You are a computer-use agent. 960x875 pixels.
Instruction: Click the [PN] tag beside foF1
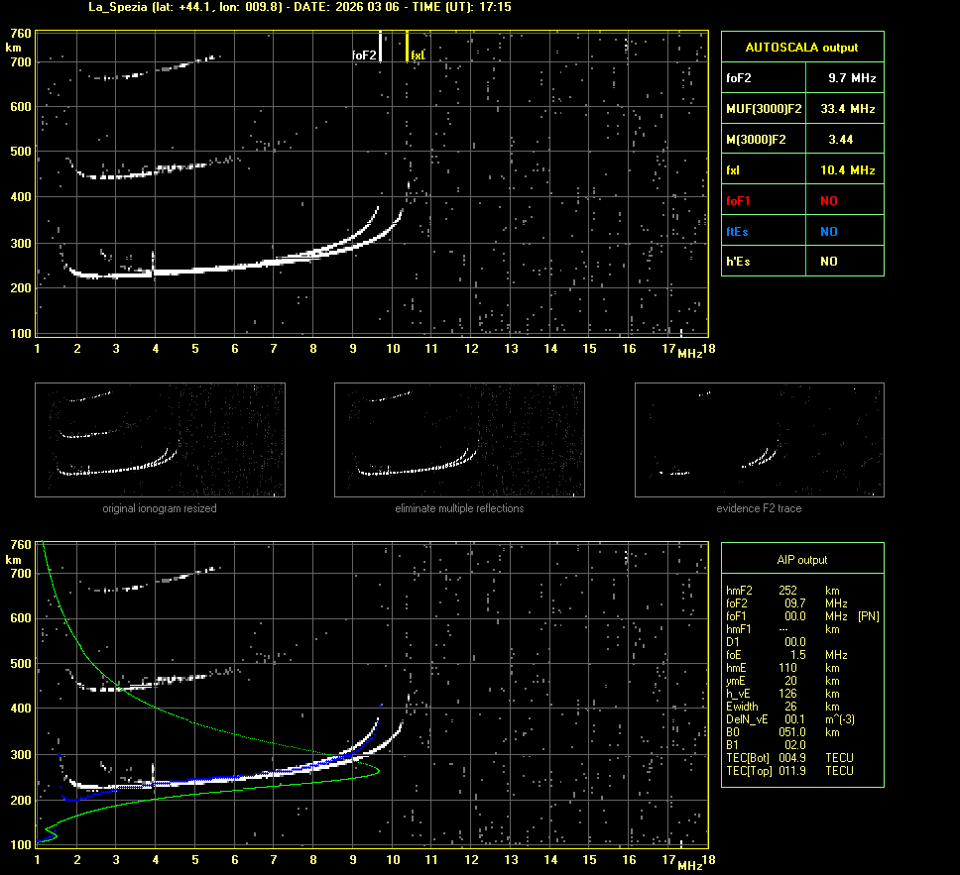[868, 616]
